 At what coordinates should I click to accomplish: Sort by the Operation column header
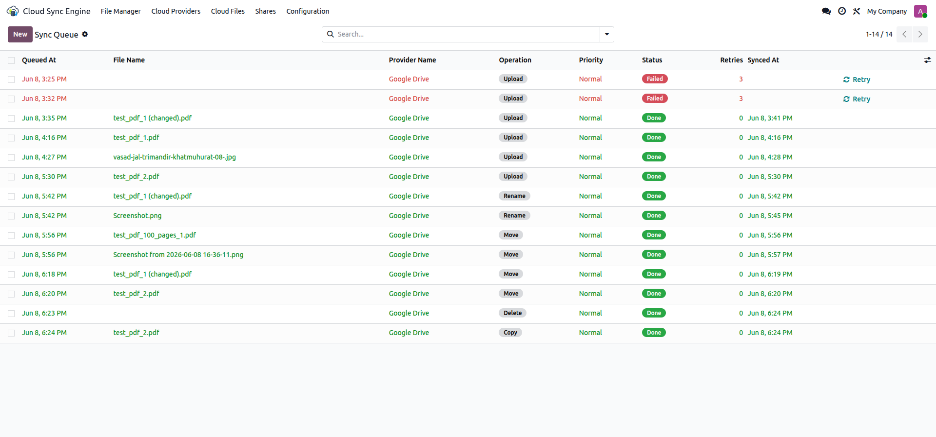coord(515,60)
